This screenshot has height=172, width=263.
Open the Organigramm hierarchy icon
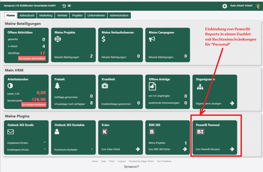(200, 87)
